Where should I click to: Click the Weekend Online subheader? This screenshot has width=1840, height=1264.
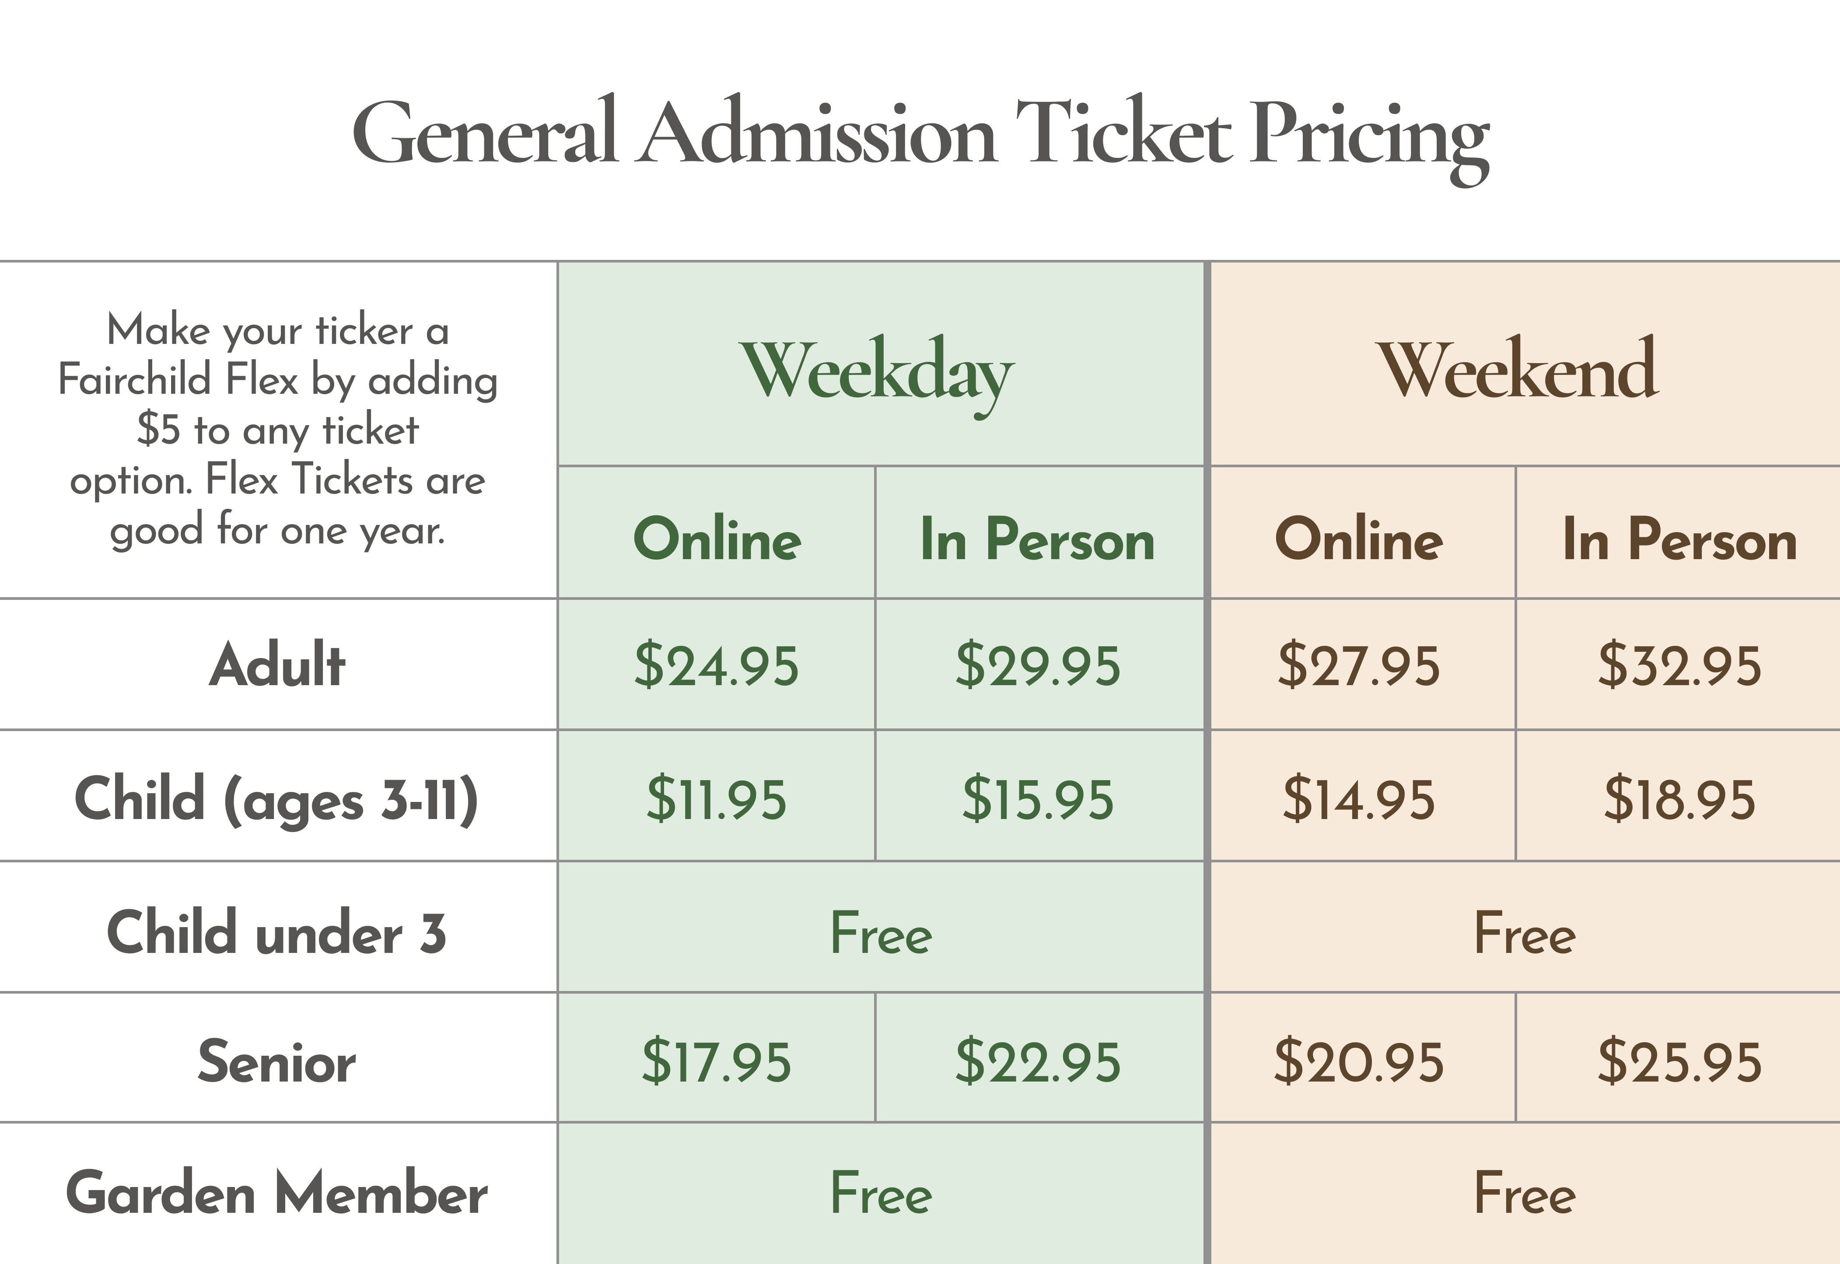(1359, 539)
